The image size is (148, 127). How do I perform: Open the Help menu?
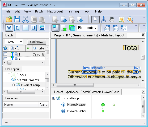[98, 11]
